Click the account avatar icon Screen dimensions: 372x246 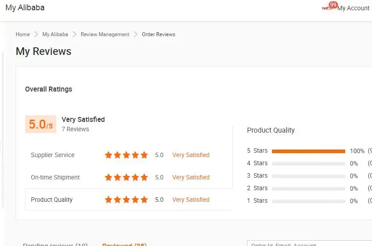pyautogui.click(x=327, y=9)
